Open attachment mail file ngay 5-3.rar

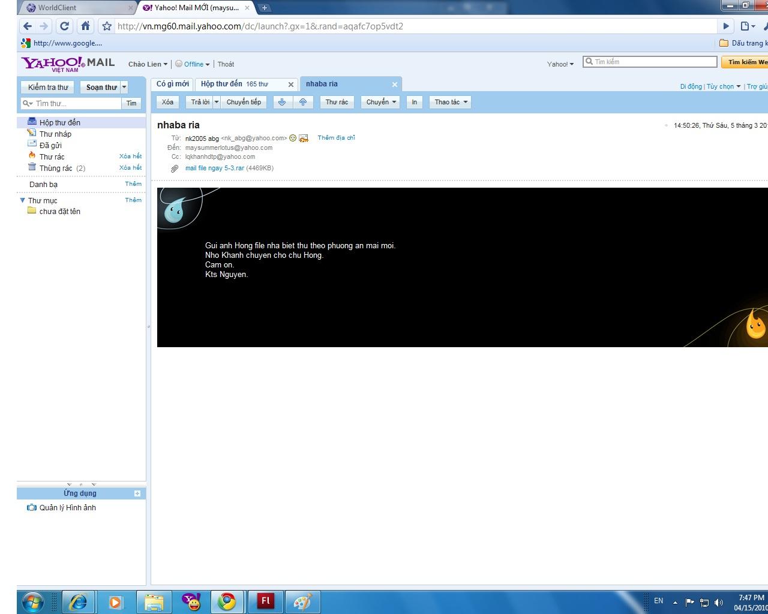[214, 168]
